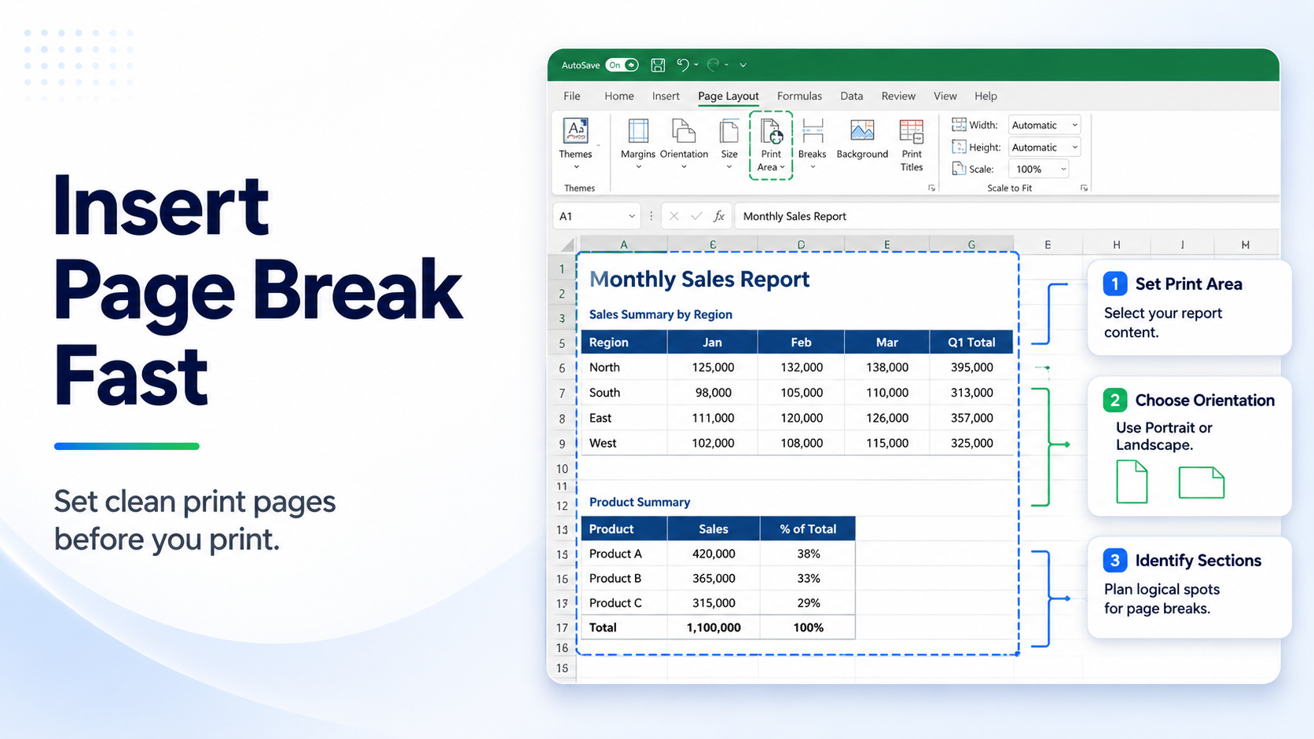Click the cell with value 126,000

coord(886,418)
